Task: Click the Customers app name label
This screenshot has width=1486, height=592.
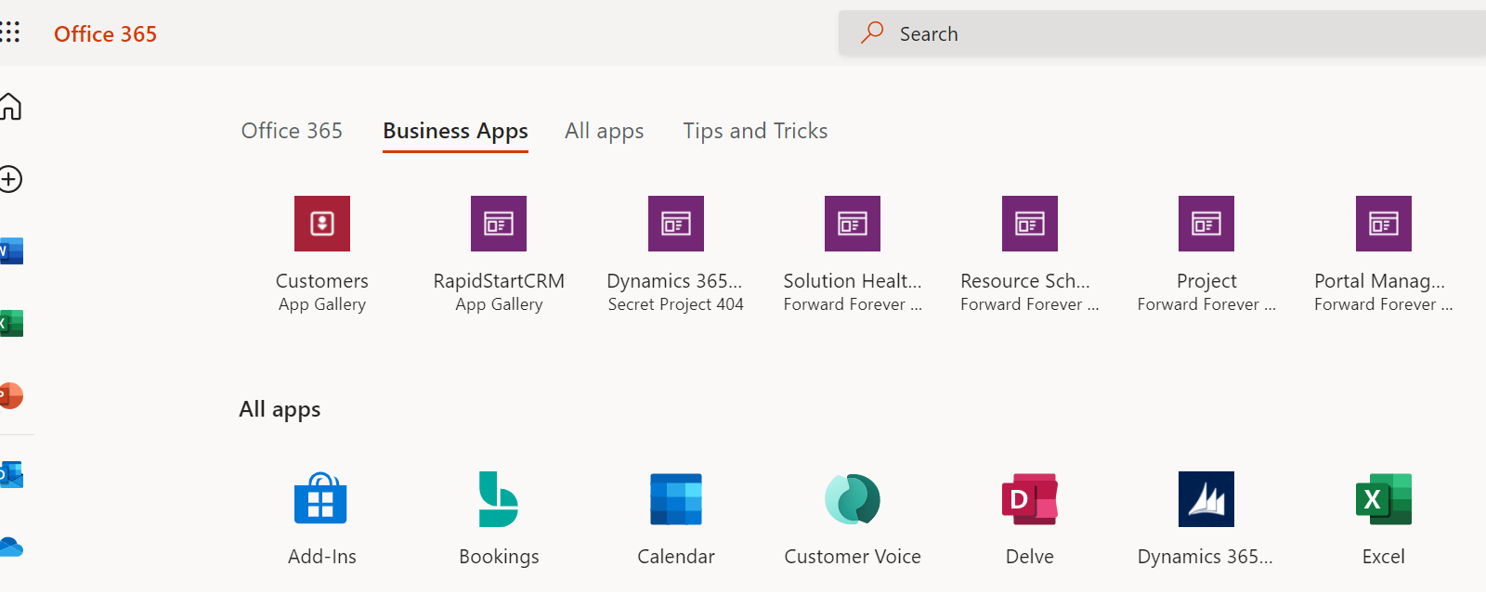Action: [322, 281]
